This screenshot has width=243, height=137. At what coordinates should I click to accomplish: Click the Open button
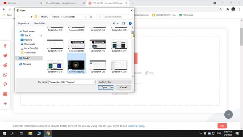coord(104,88)
